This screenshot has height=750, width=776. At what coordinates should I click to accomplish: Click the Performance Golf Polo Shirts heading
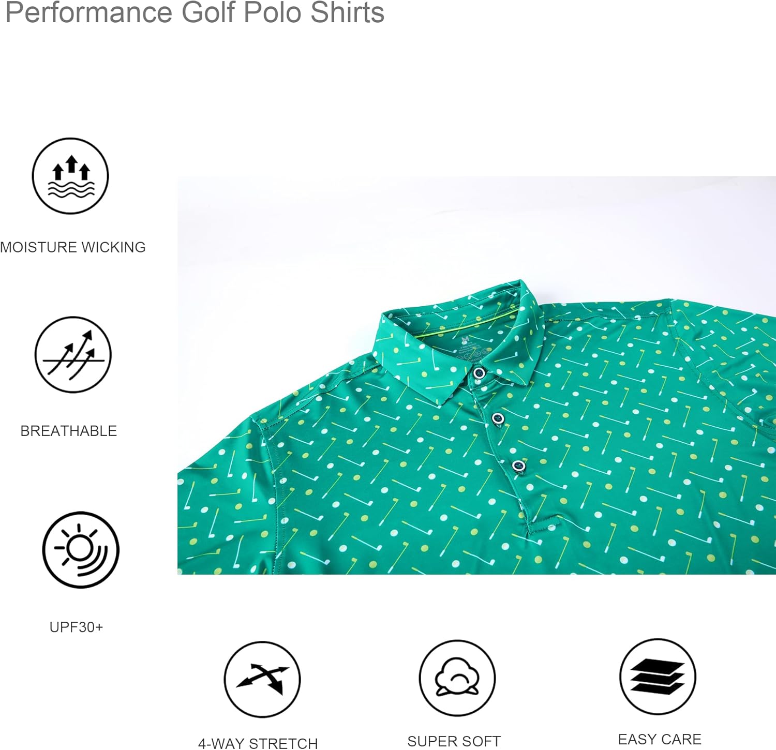(x=195, y=12)
